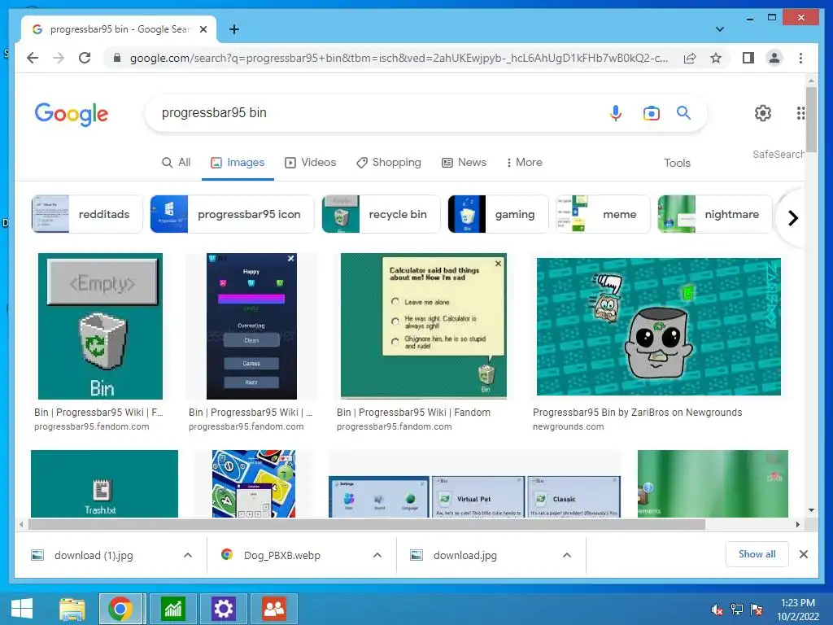Image resolution: width=833 pixels, height=625 pixels.
Task: Expand options for download (1).jpg
Action: [x=188, y=555]
